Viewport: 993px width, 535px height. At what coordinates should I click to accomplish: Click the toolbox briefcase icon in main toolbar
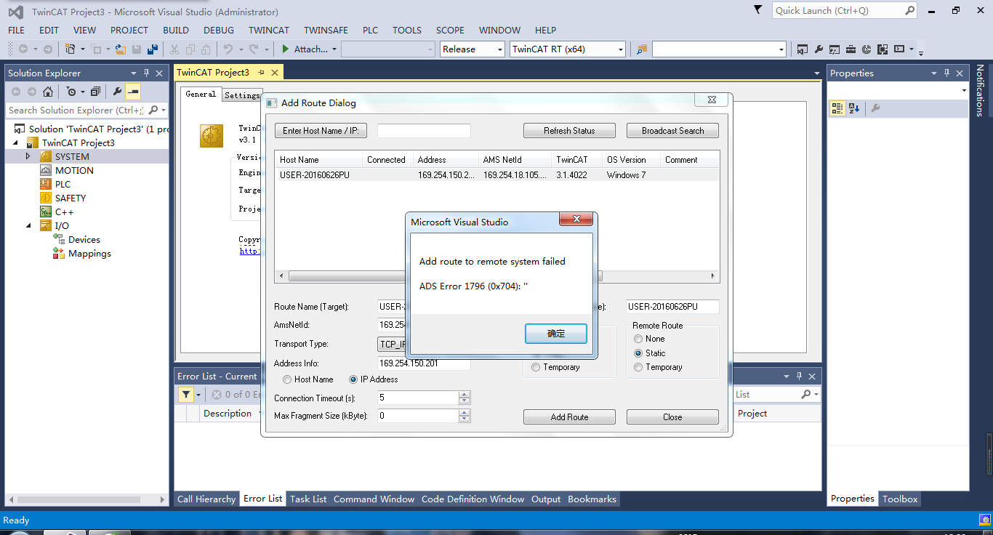click(851, 49)
